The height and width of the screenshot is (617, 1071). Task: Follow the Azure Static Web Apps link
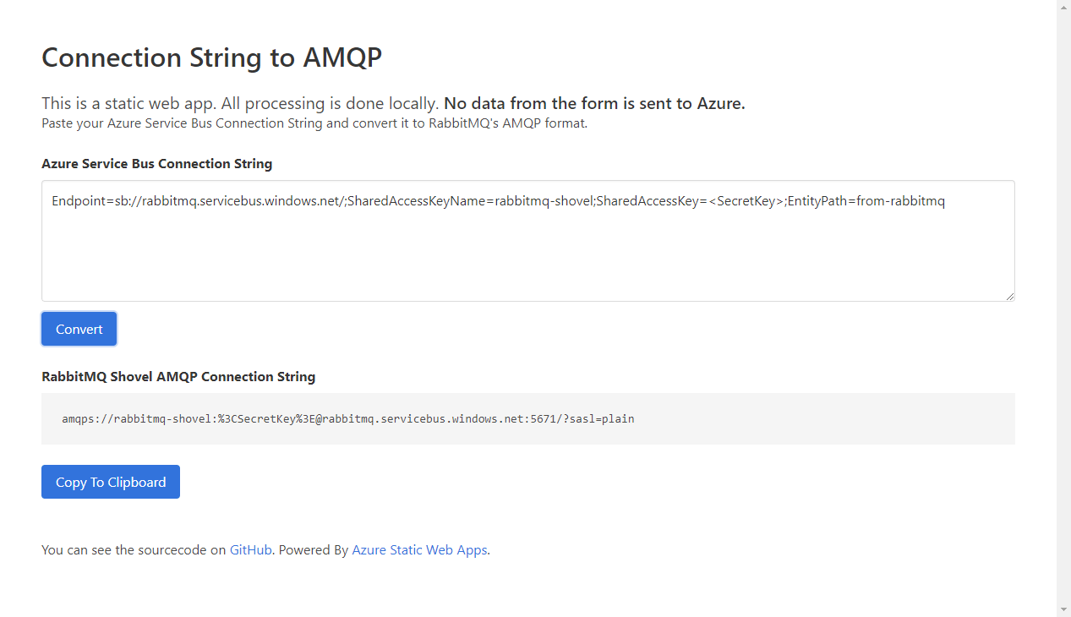(x=419, y=550)
